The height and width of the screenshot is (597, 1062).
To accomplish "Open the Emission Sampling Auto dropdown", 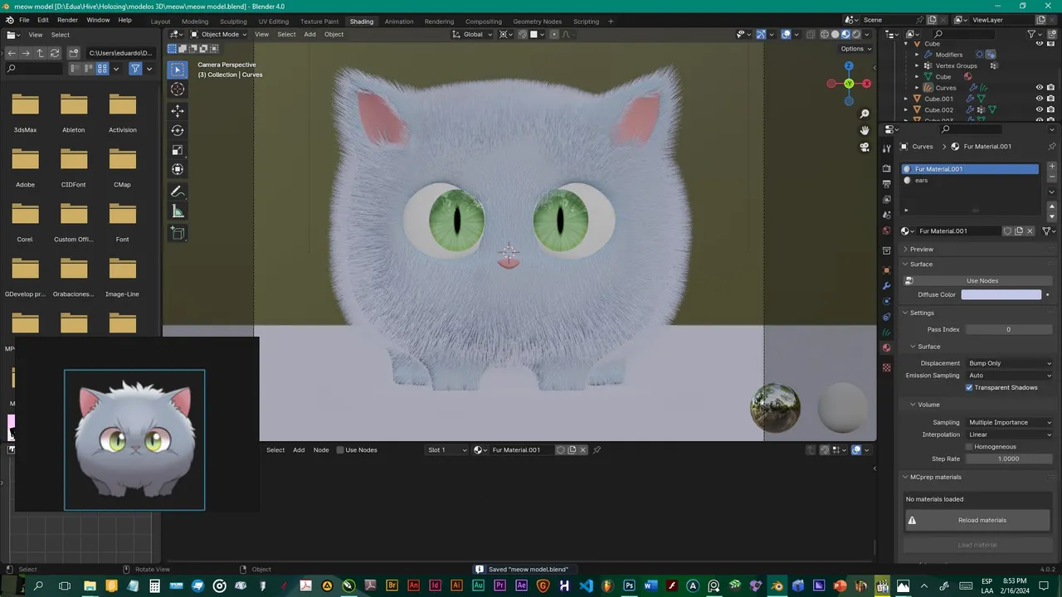I will 1010,376.
